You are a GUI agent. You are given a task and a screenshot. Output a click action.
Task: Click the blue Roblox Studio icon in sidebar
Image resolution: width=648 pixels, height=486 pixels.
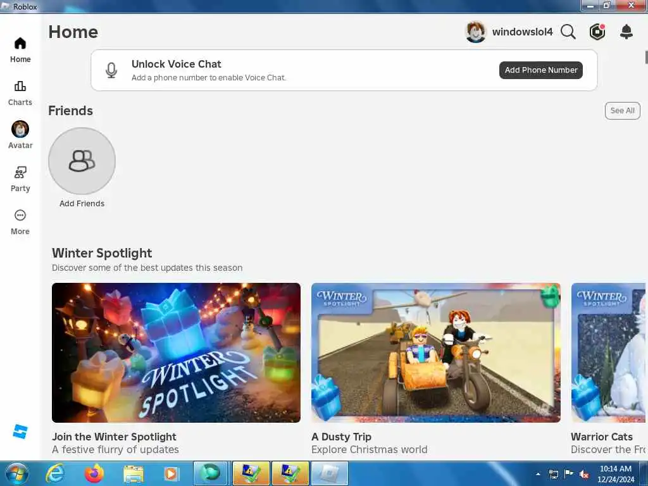pos(20,432)
